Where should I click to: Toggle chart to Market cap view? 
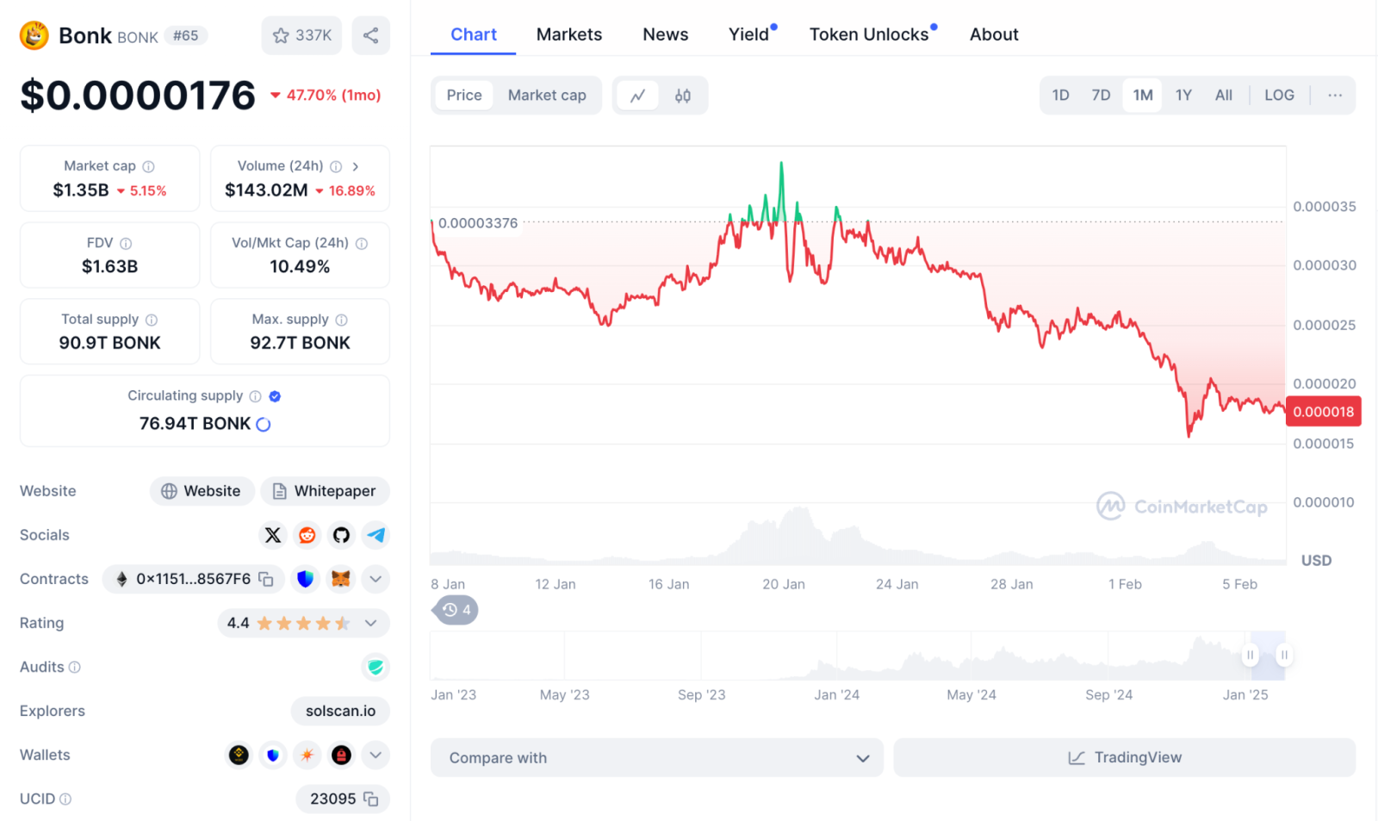click(x=547, y=96)
